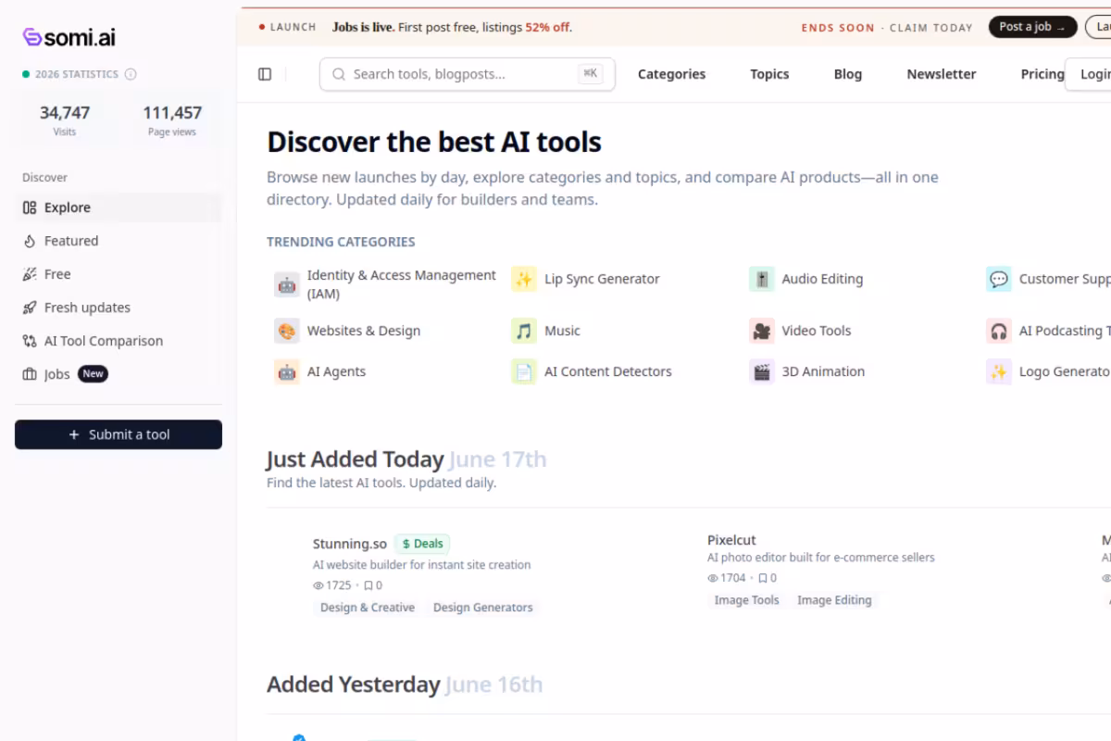
Task: Open the Newsletter nav item
Action: 941,74
